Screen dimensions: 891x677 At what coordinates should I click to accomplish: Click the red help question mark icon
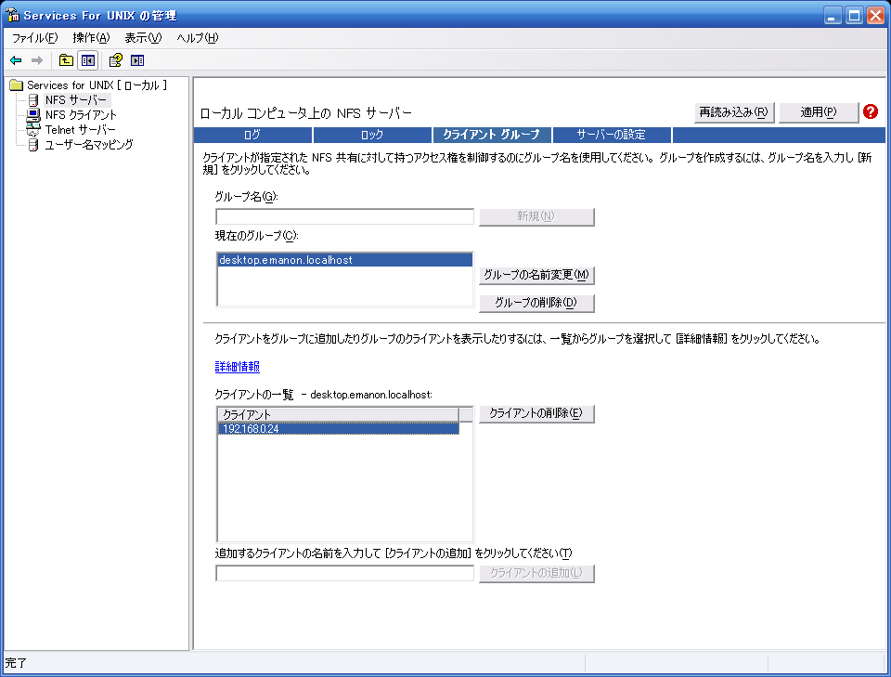tap(870, 111)
